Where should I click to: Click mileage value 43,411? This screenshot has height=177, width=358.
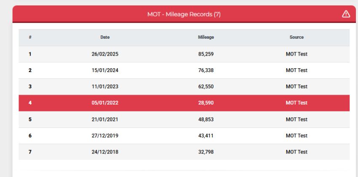point(206,136)
